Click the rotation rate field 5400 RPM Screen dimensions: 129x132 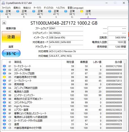point(117,37)
